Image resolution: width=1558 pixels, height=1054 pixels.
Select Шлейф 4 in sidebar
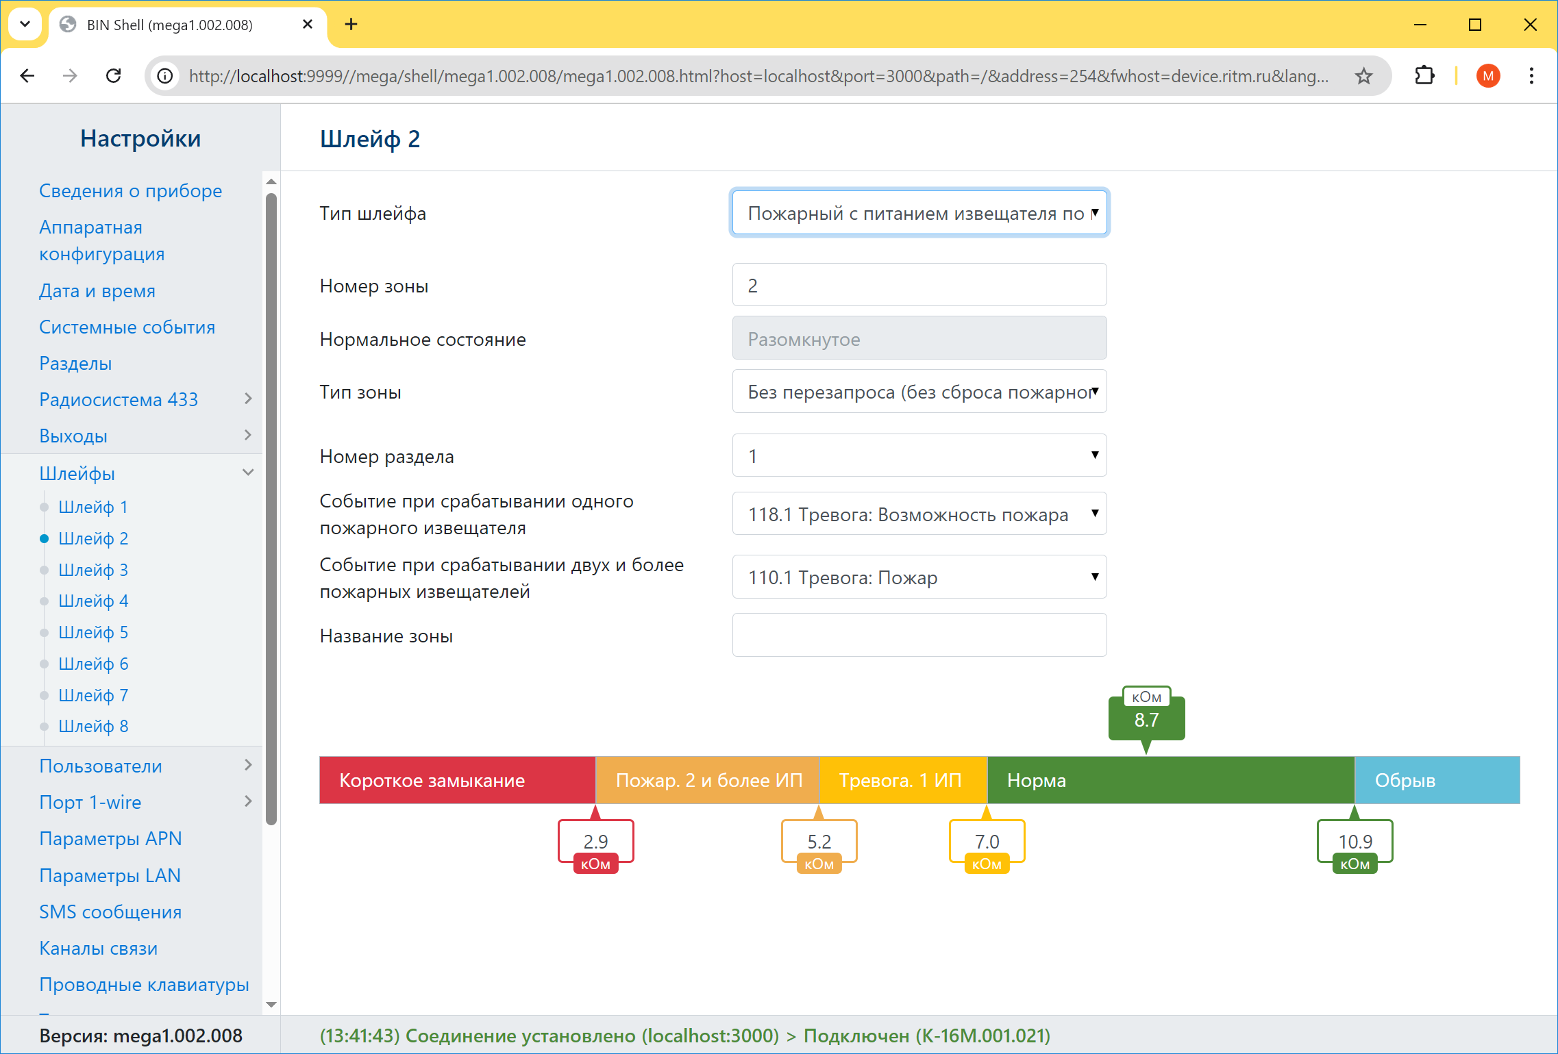pyautogui.click(x=93, y=601)
